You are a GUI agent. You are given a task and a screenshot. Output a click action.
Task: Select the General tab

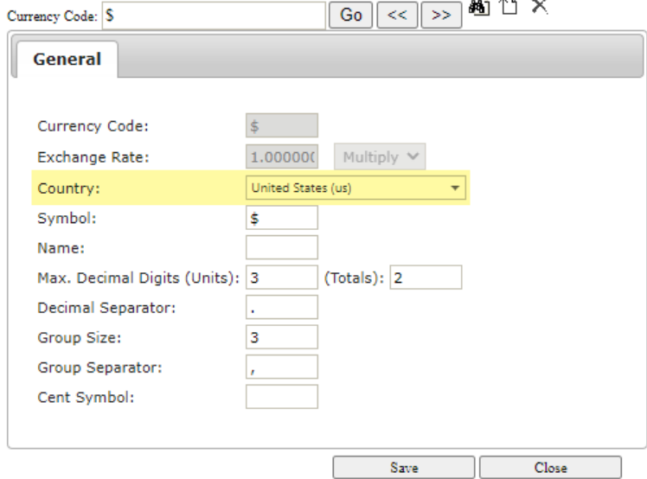coord(67,59)
